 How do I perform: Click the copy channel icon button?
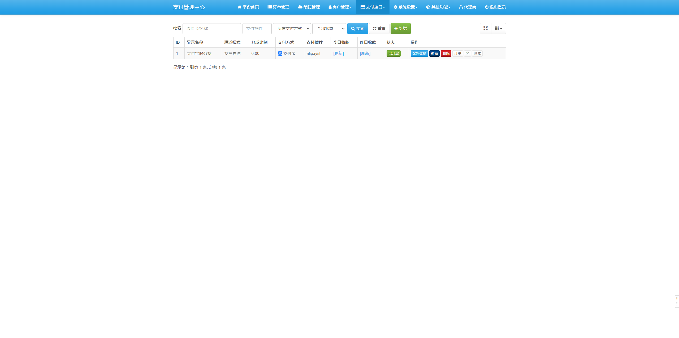[x=467, y=54]
